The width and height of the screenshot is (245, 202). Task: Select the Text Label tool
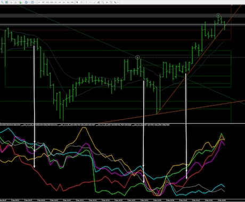coord(111,2)
